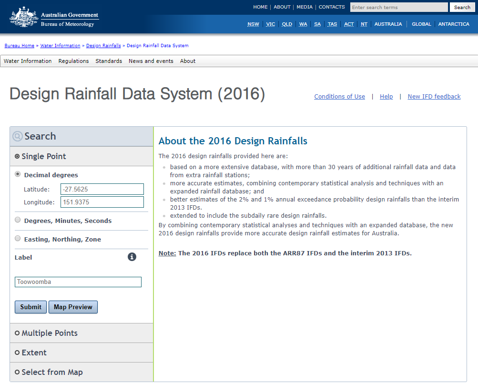The height and width of the screenshot is (383, 478).
Task: Open the WA state link
Action: pyautogui.click(x=303, y=24)
